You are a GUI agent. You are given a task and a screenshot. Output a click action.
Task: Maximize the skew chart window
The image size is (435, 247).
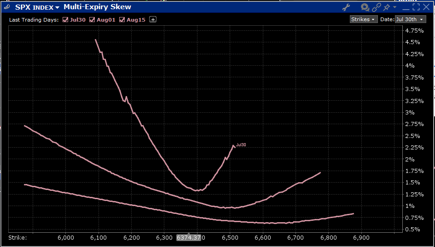point(417,7)
